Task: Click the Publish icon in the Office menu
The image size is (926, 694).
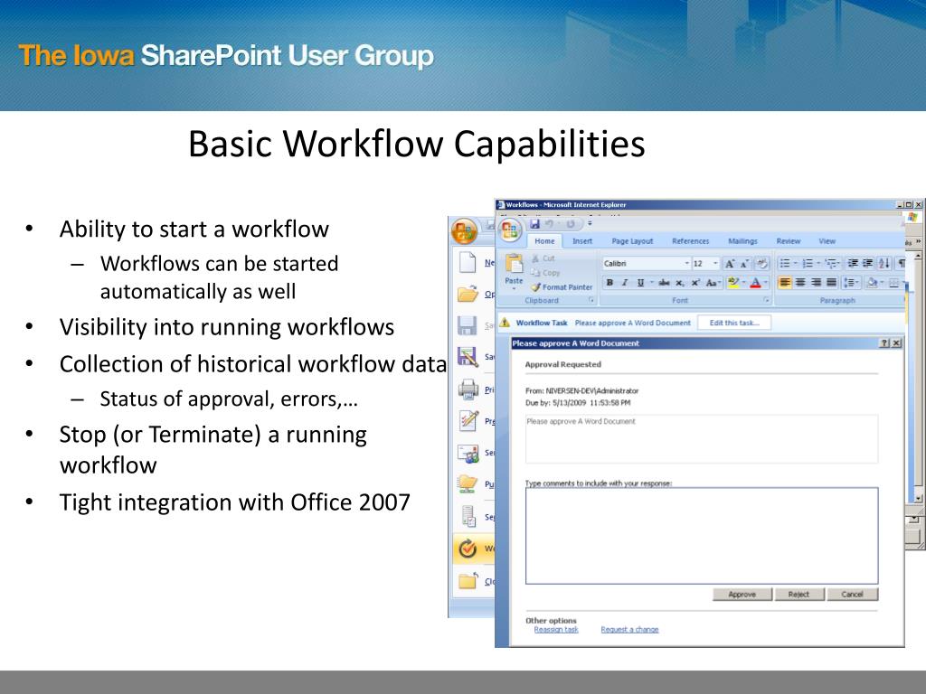Action: pos(468,483)
